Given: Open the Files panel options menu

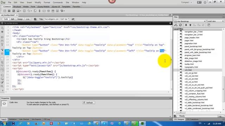Looking at the screenshot, I should coord(224,17).
